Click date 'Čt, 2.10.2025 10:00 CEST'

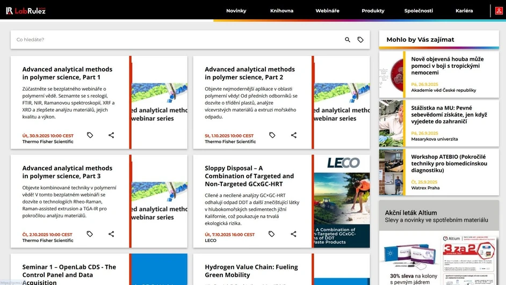pyautogui.click(x=47, y=235)
